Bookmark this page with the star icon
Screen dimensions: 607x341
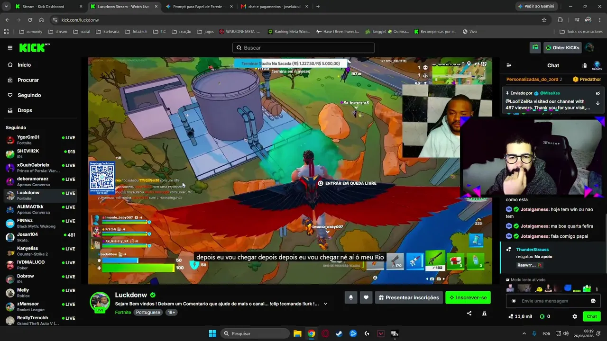coord(544,20)
